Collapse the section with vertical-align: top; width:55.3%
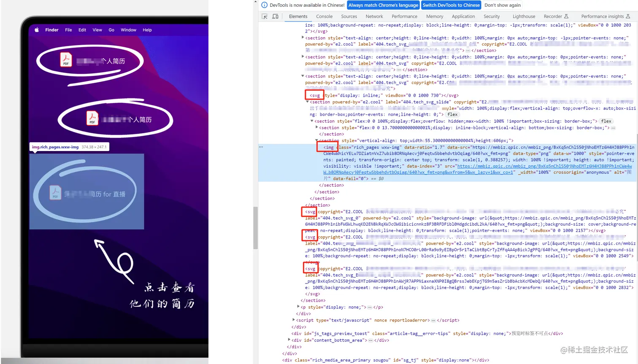Viewport: 638px width, 364px height. coord(316,140)
